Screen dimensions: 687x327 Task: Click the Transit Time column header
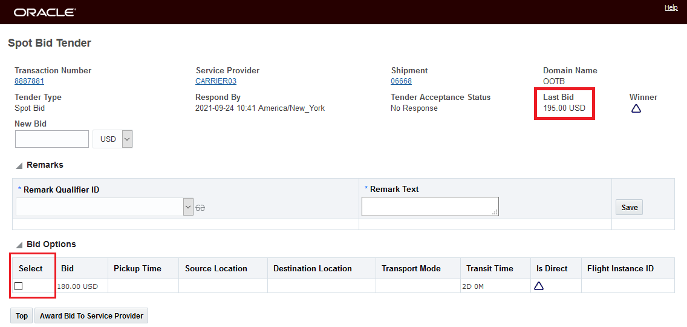[x=489, y=269]
